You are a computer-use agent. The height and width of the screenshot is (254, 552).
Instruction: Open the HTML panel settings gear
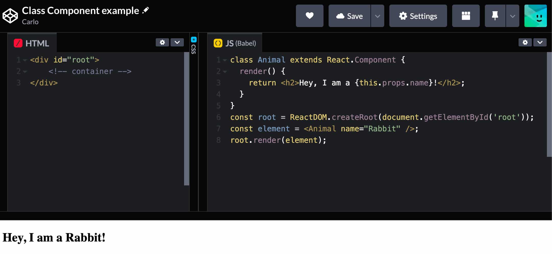click(x=162, y=42)
